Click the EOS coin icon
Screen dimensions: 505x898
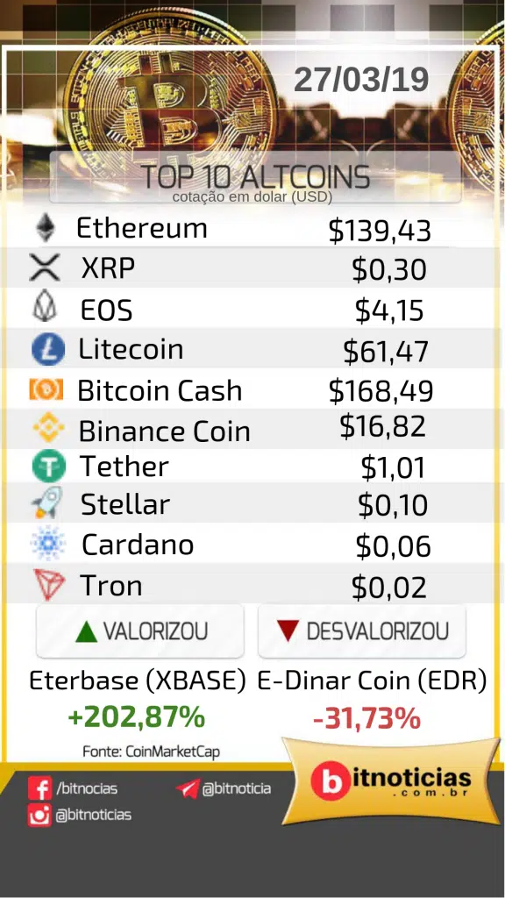pos(46,308)
